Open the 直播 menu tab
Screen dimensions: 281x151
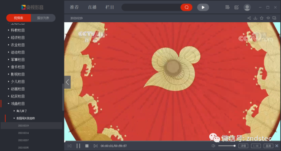[x=92, y=7]
